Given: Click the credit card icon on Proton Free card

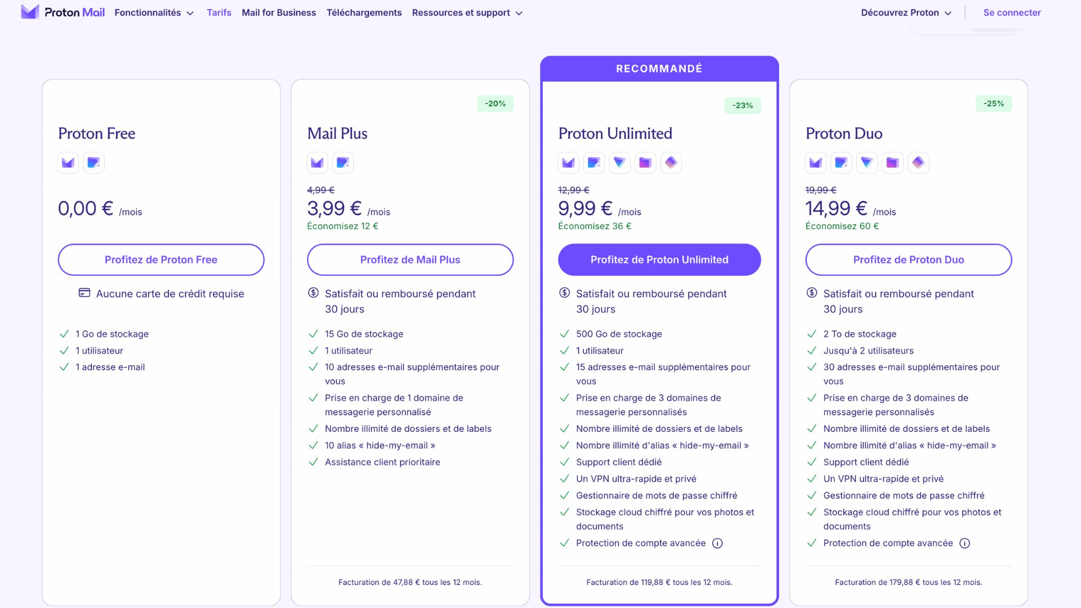Looking at the screenshot, I should [83, 293].
